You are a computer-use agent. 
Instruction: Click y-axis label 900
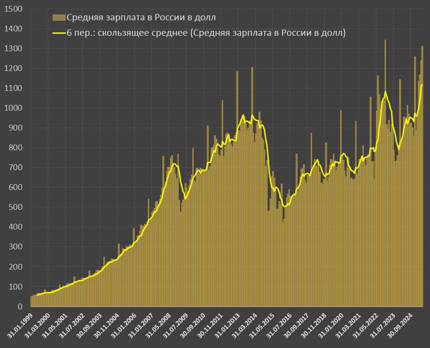[x=15, y=128]
